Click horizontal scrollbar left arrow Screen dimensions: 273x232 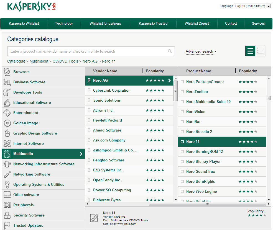(x=87, y=204)
